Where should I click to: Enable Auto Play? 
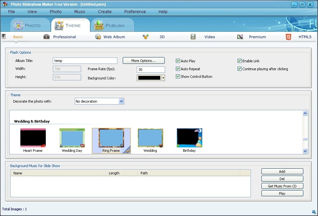(178, 61)
